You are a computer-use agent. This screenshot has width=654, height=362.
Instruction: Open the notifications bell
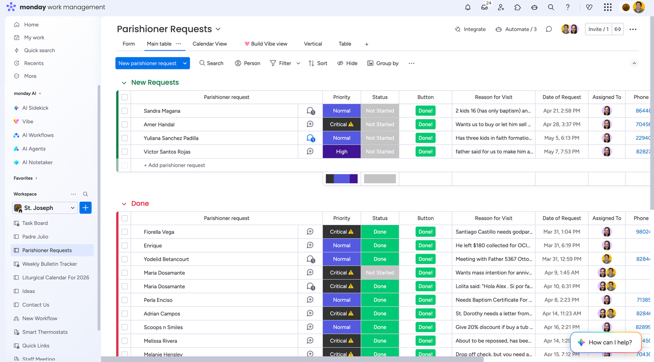pos(468,7)
